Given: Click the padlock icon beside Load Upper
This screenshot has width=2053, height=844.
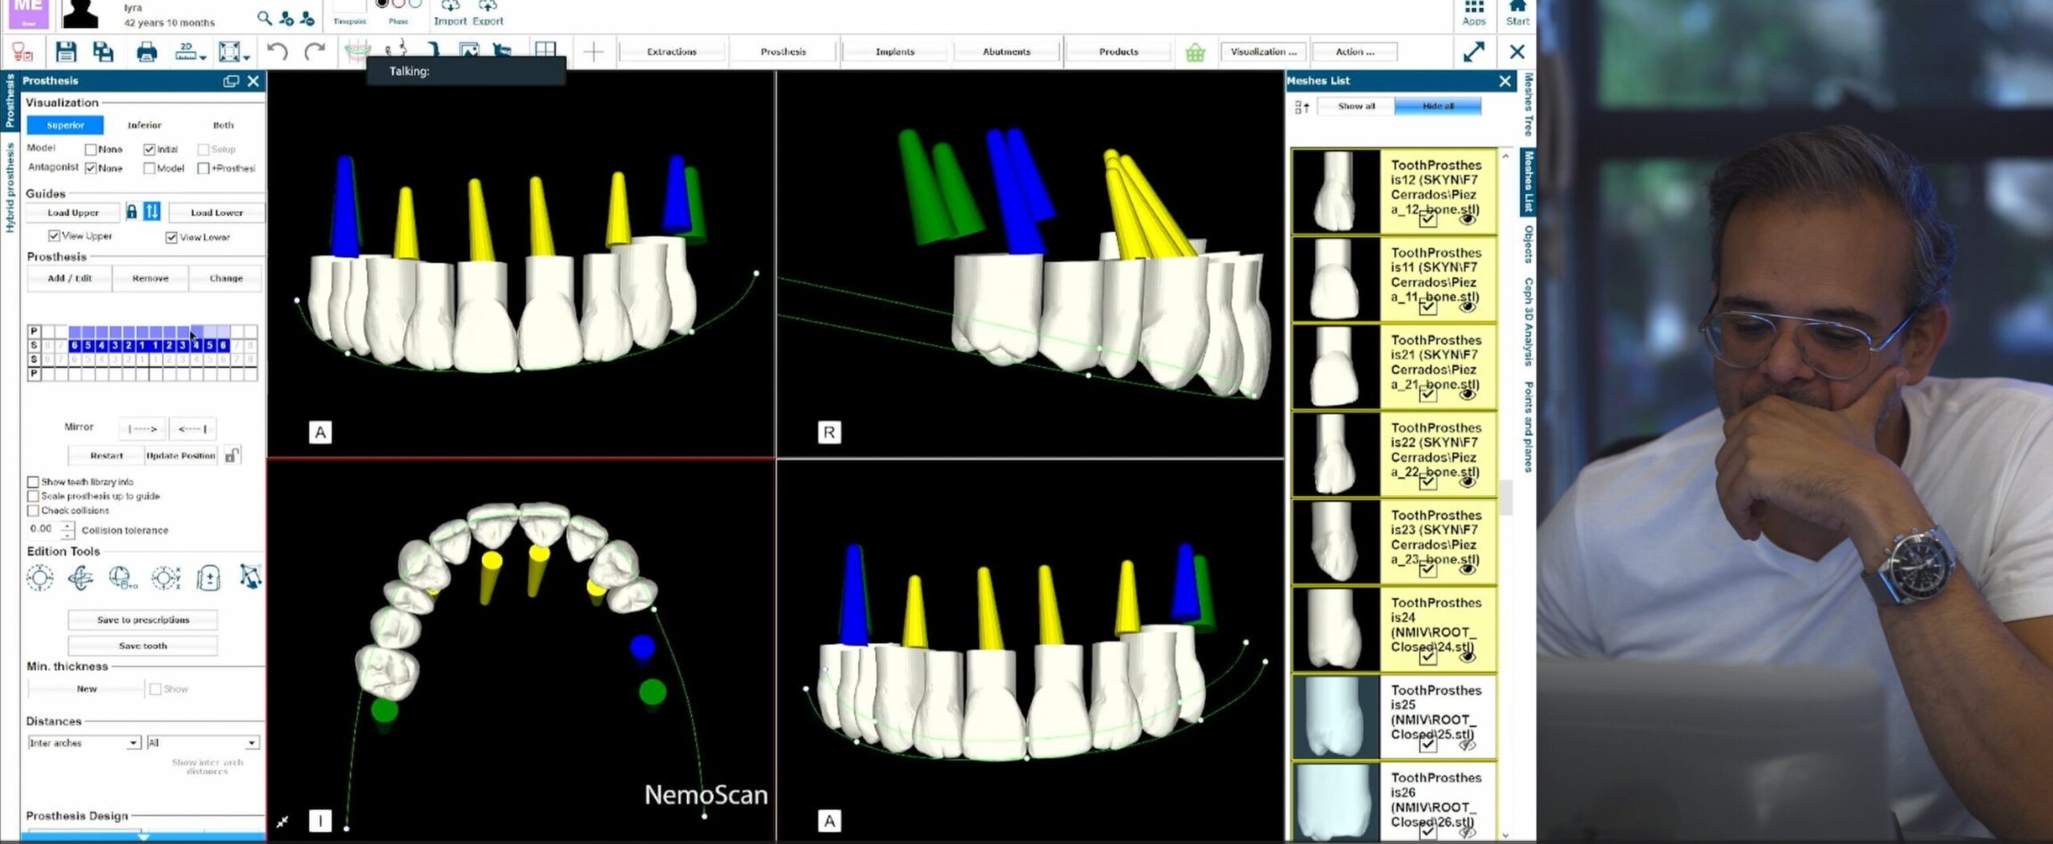Looking at the screenshot, I should (132, 212).
